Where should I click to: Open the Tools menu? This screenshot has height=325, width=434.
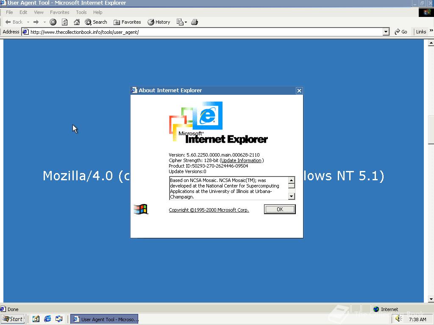[x=81, y=12]
